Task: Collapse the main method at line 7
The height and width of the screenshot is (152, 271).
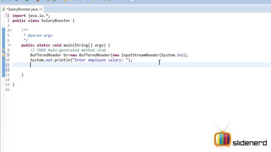Action: (11, 45)
